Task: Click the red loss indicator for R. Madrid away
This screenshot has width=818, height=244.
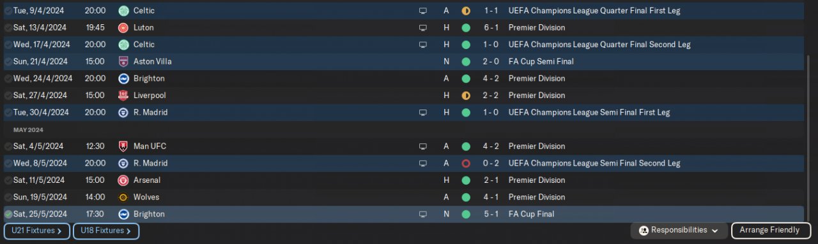Action: 466,164
